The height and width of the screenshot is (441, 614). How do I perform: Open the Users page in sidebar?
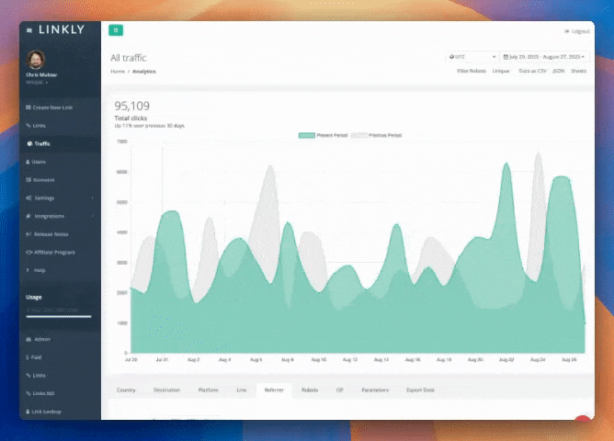pyautogui.click(x=39, y=162)
